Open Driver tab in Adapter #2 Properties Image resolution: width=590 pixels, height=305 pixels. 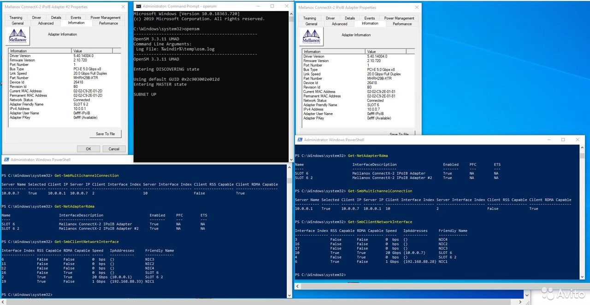[x=36, y=17]
